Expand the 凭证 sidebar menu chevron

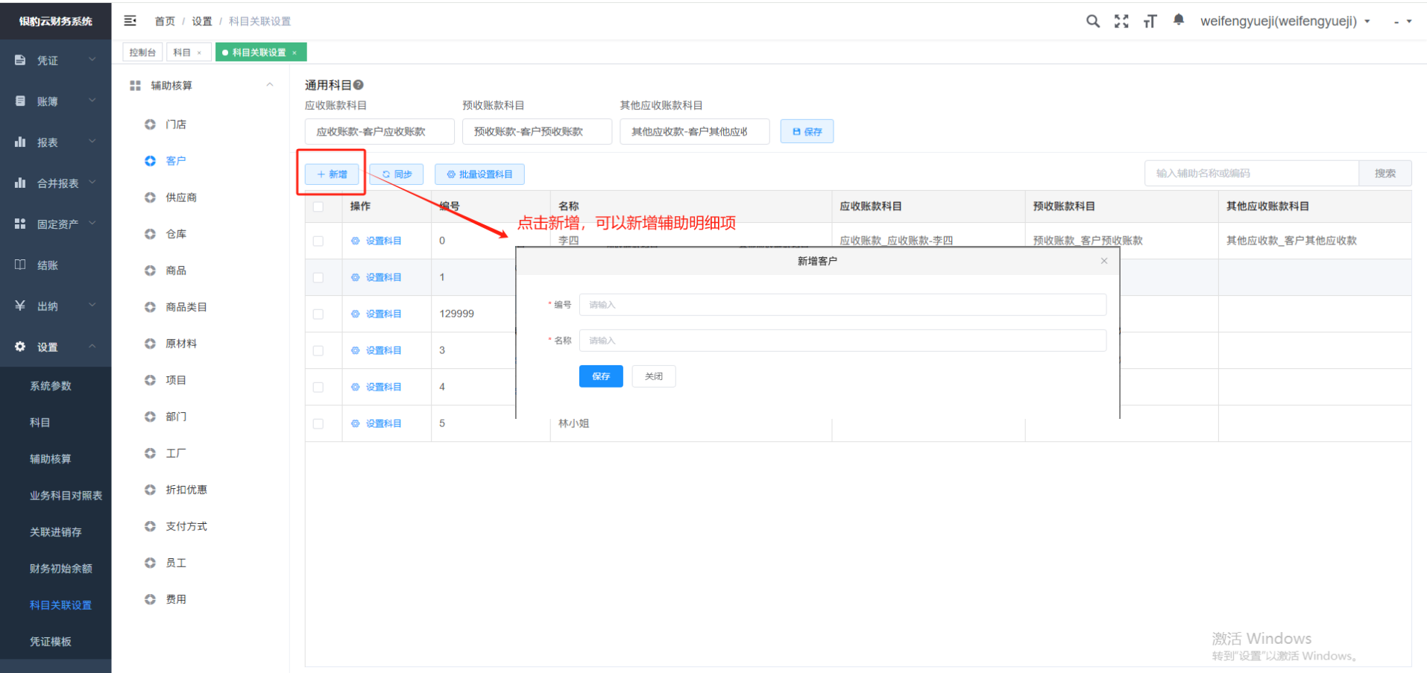point(92,59)
